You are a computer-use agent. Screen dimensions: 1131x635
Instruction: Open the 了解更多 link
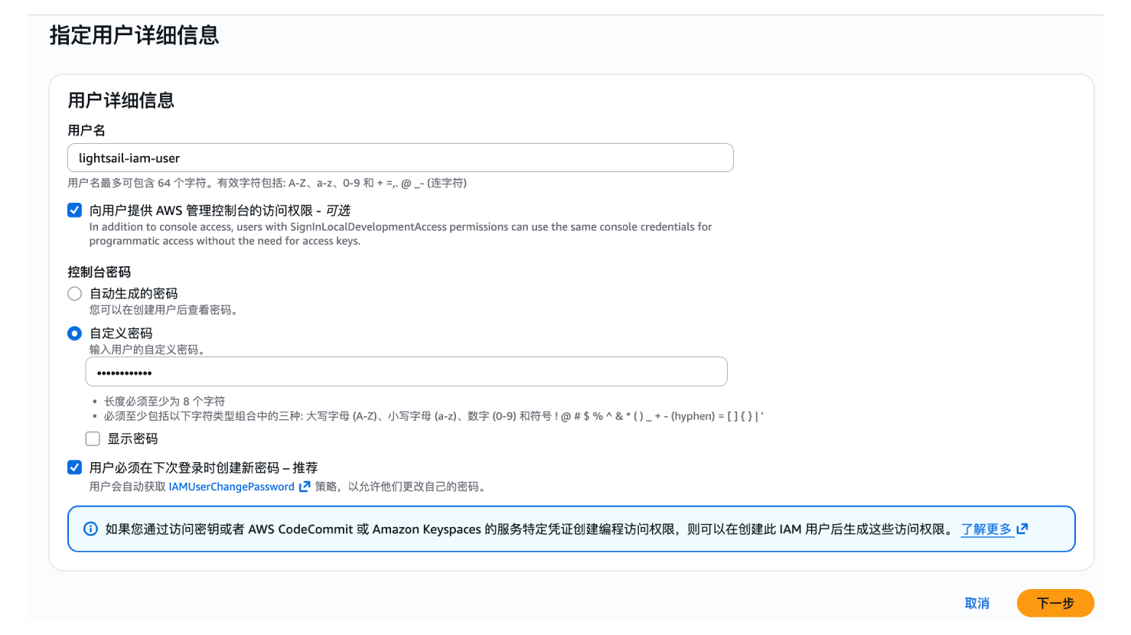pos(986,529)
